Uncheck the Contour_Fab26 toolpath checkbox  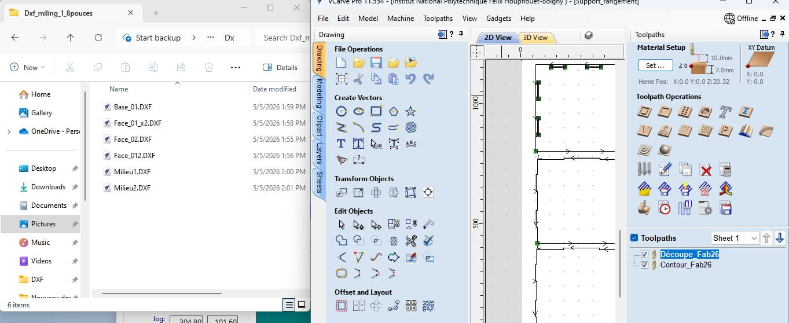click(645, 265)
